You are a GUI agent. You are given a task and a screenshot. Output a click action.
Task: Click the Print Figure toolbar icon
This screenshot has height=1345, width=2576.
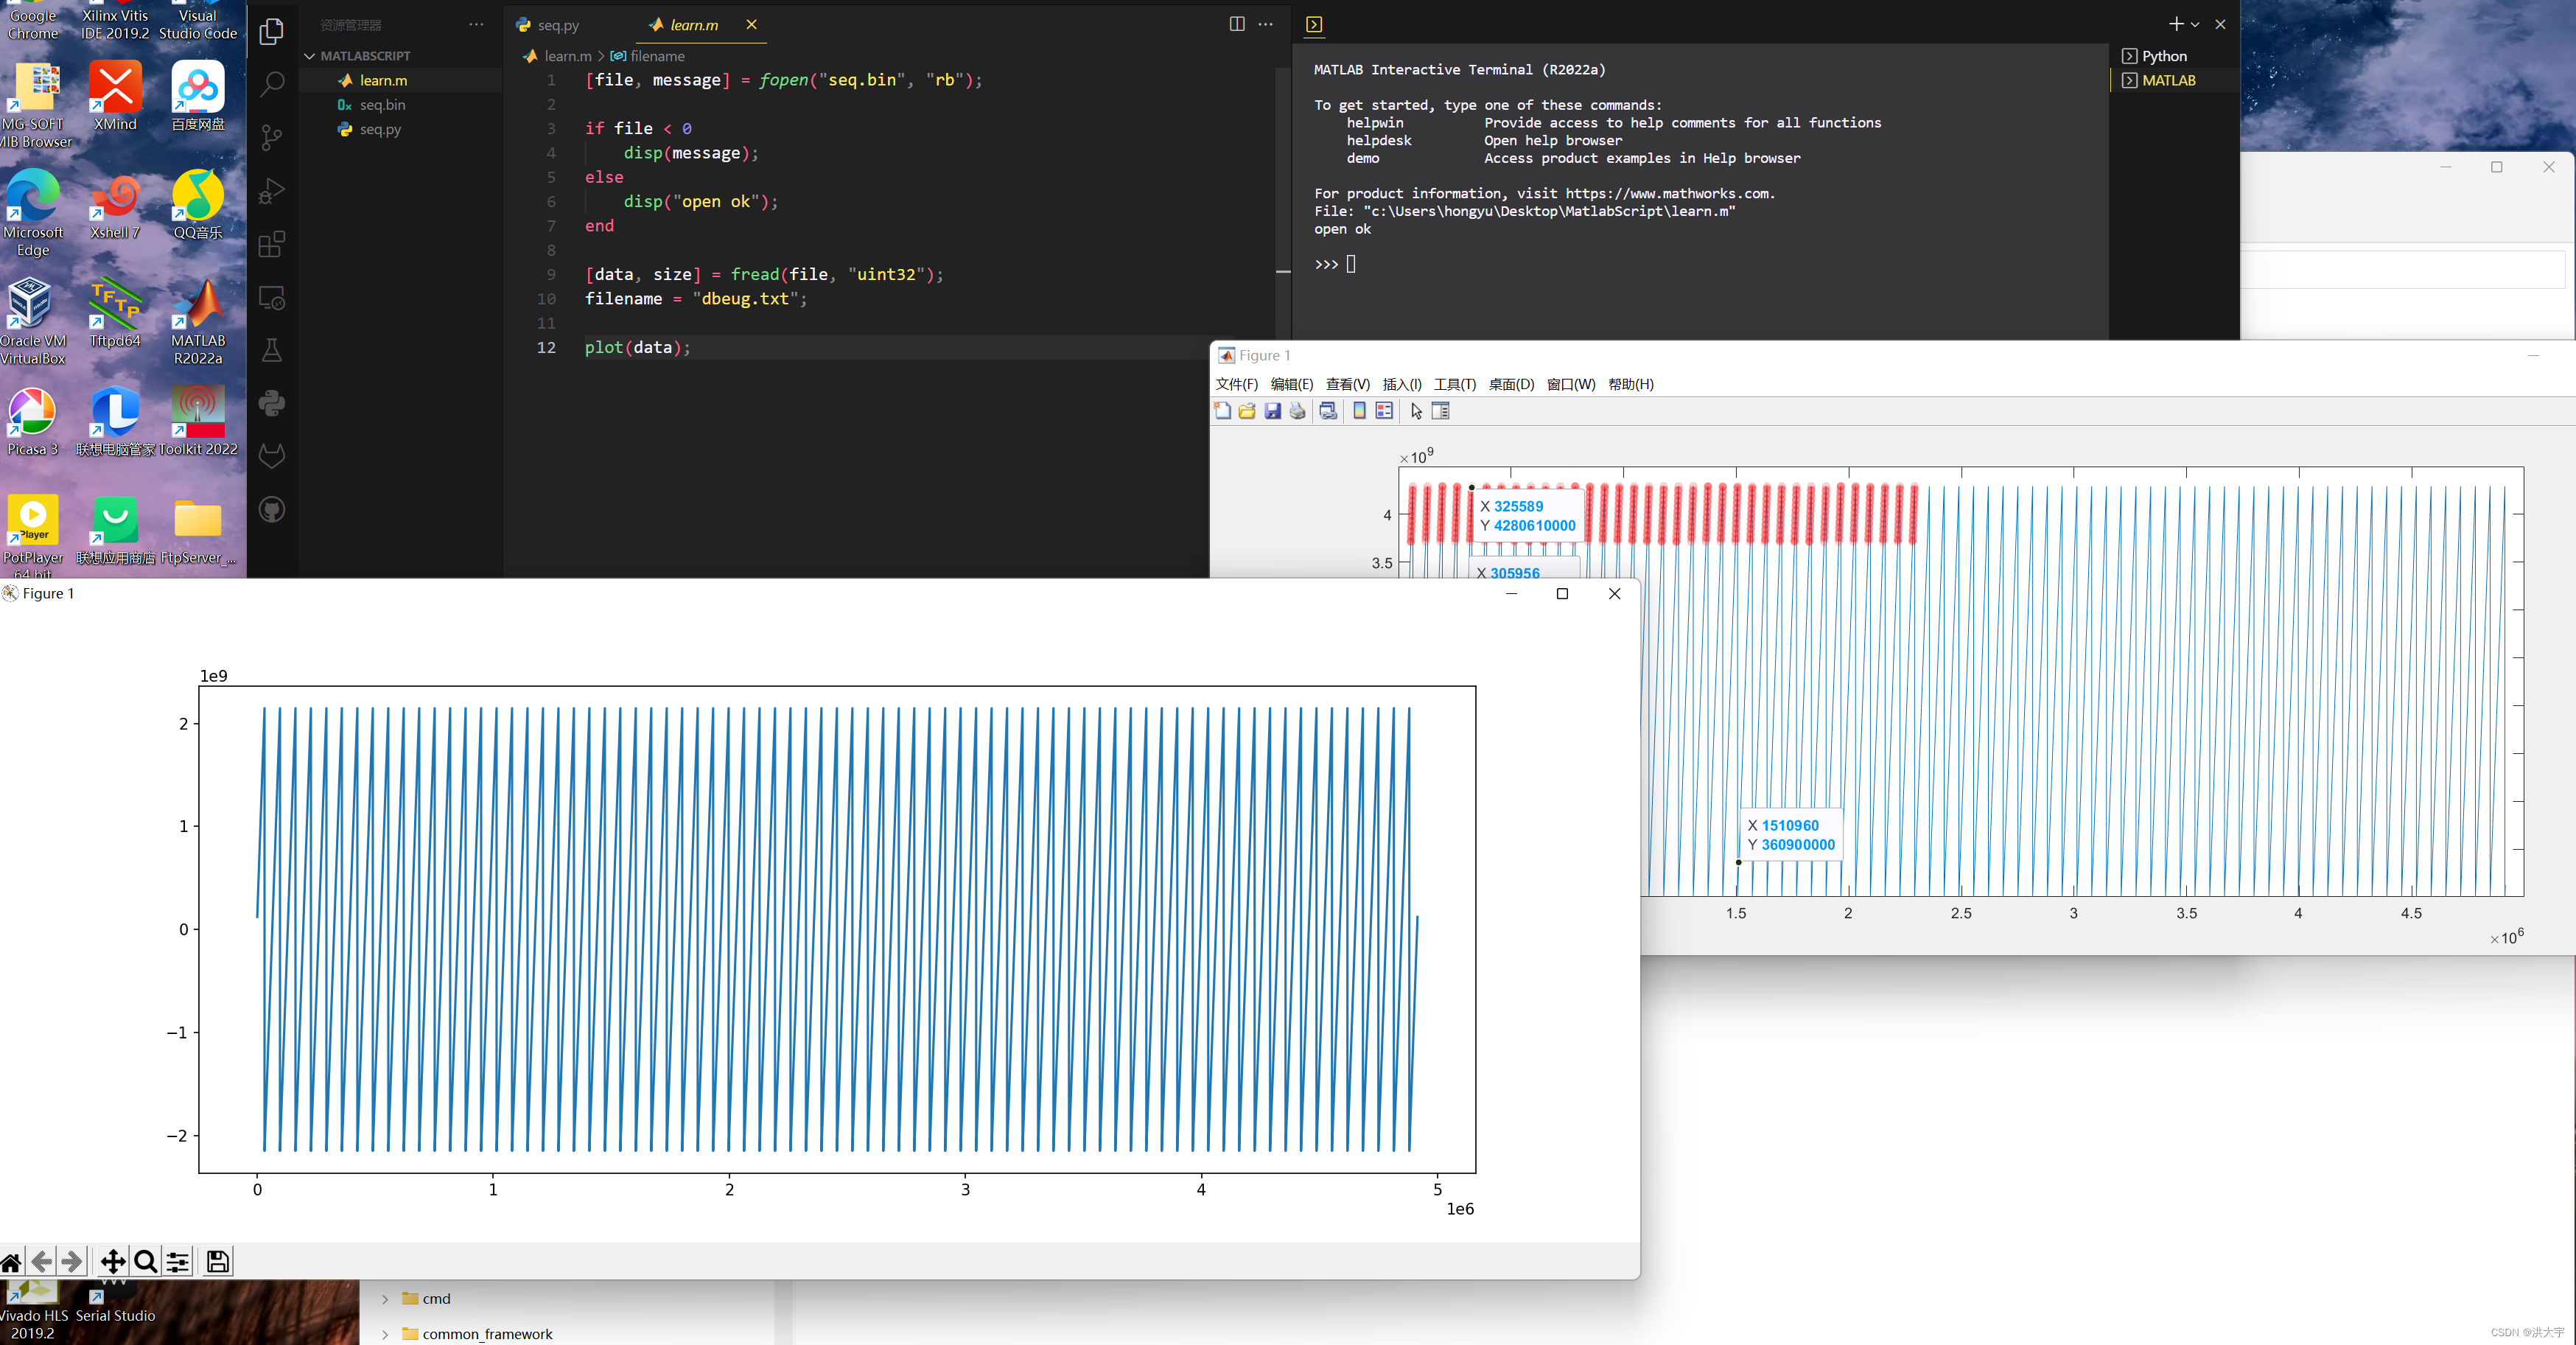pos(1298,411)
